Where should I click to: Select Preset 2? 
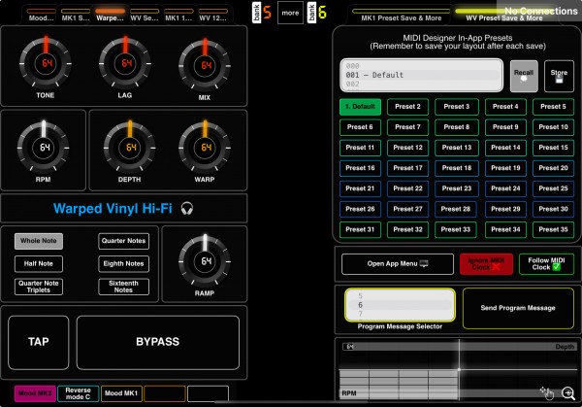(x=408, y=107)
